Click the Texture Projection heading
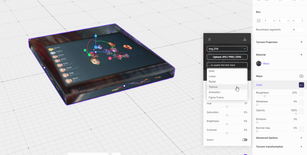This screenshot has width=307, height=155. click(x=266, y=42)
